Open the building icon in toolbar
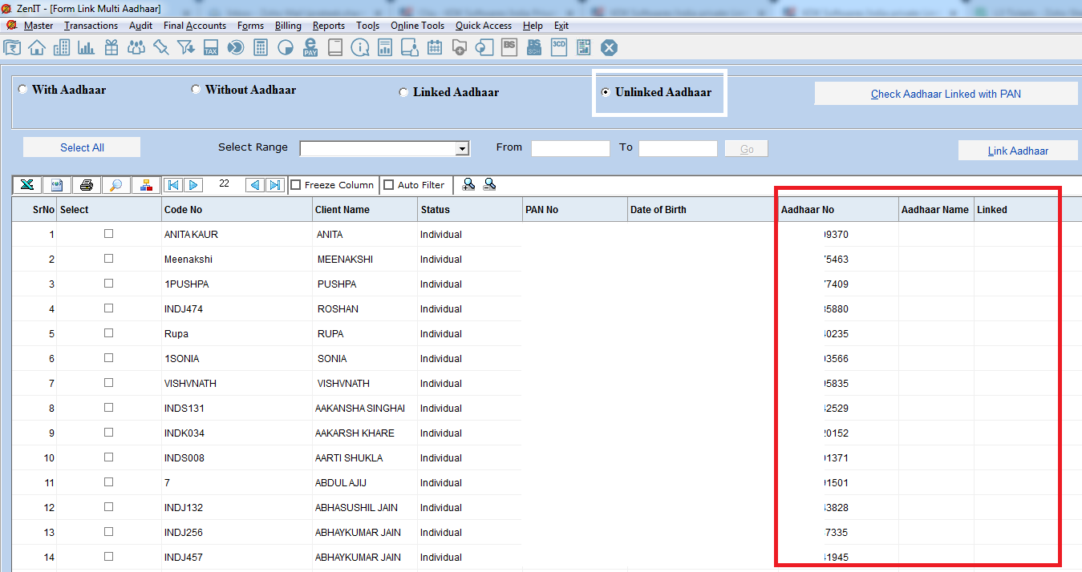Image resolution: width=1082 pixels, height=572 pixels. click(x=62, y=47)
